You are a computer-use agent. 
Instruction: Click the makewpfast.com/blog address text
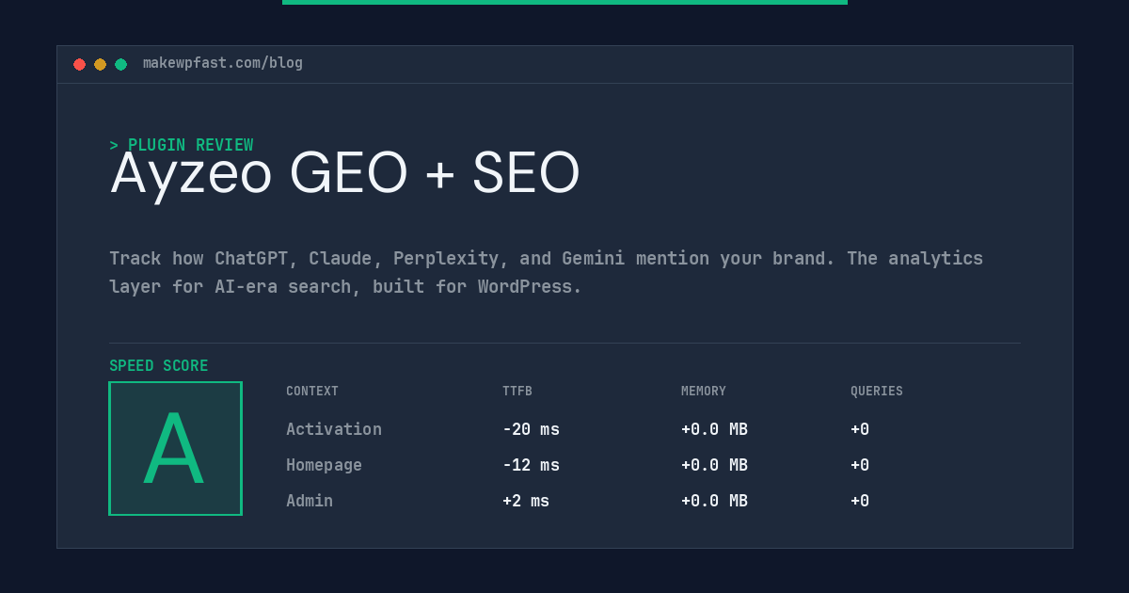[x=223, y=63]
